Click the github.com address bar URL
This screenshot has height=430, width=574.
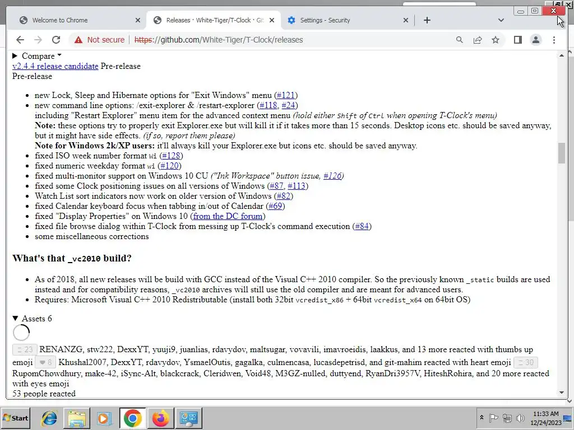(219, 40)
